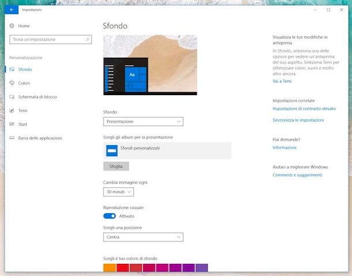The width and height of the screenshot is (352, 276).
Task: Click the Sfondo picture icon in sidebar
Action: pyautogui.click(x=12, y=69)
